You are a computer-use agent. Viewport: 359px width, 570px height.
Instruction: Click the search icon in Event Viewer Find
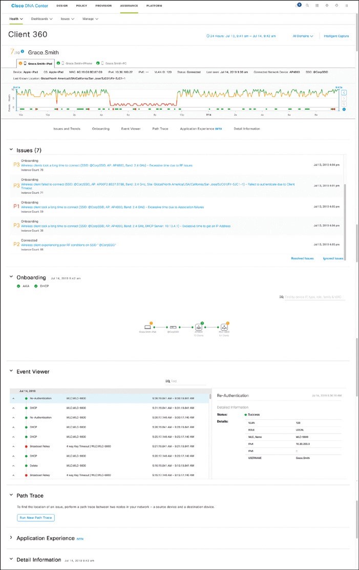[x=167, y=381]
